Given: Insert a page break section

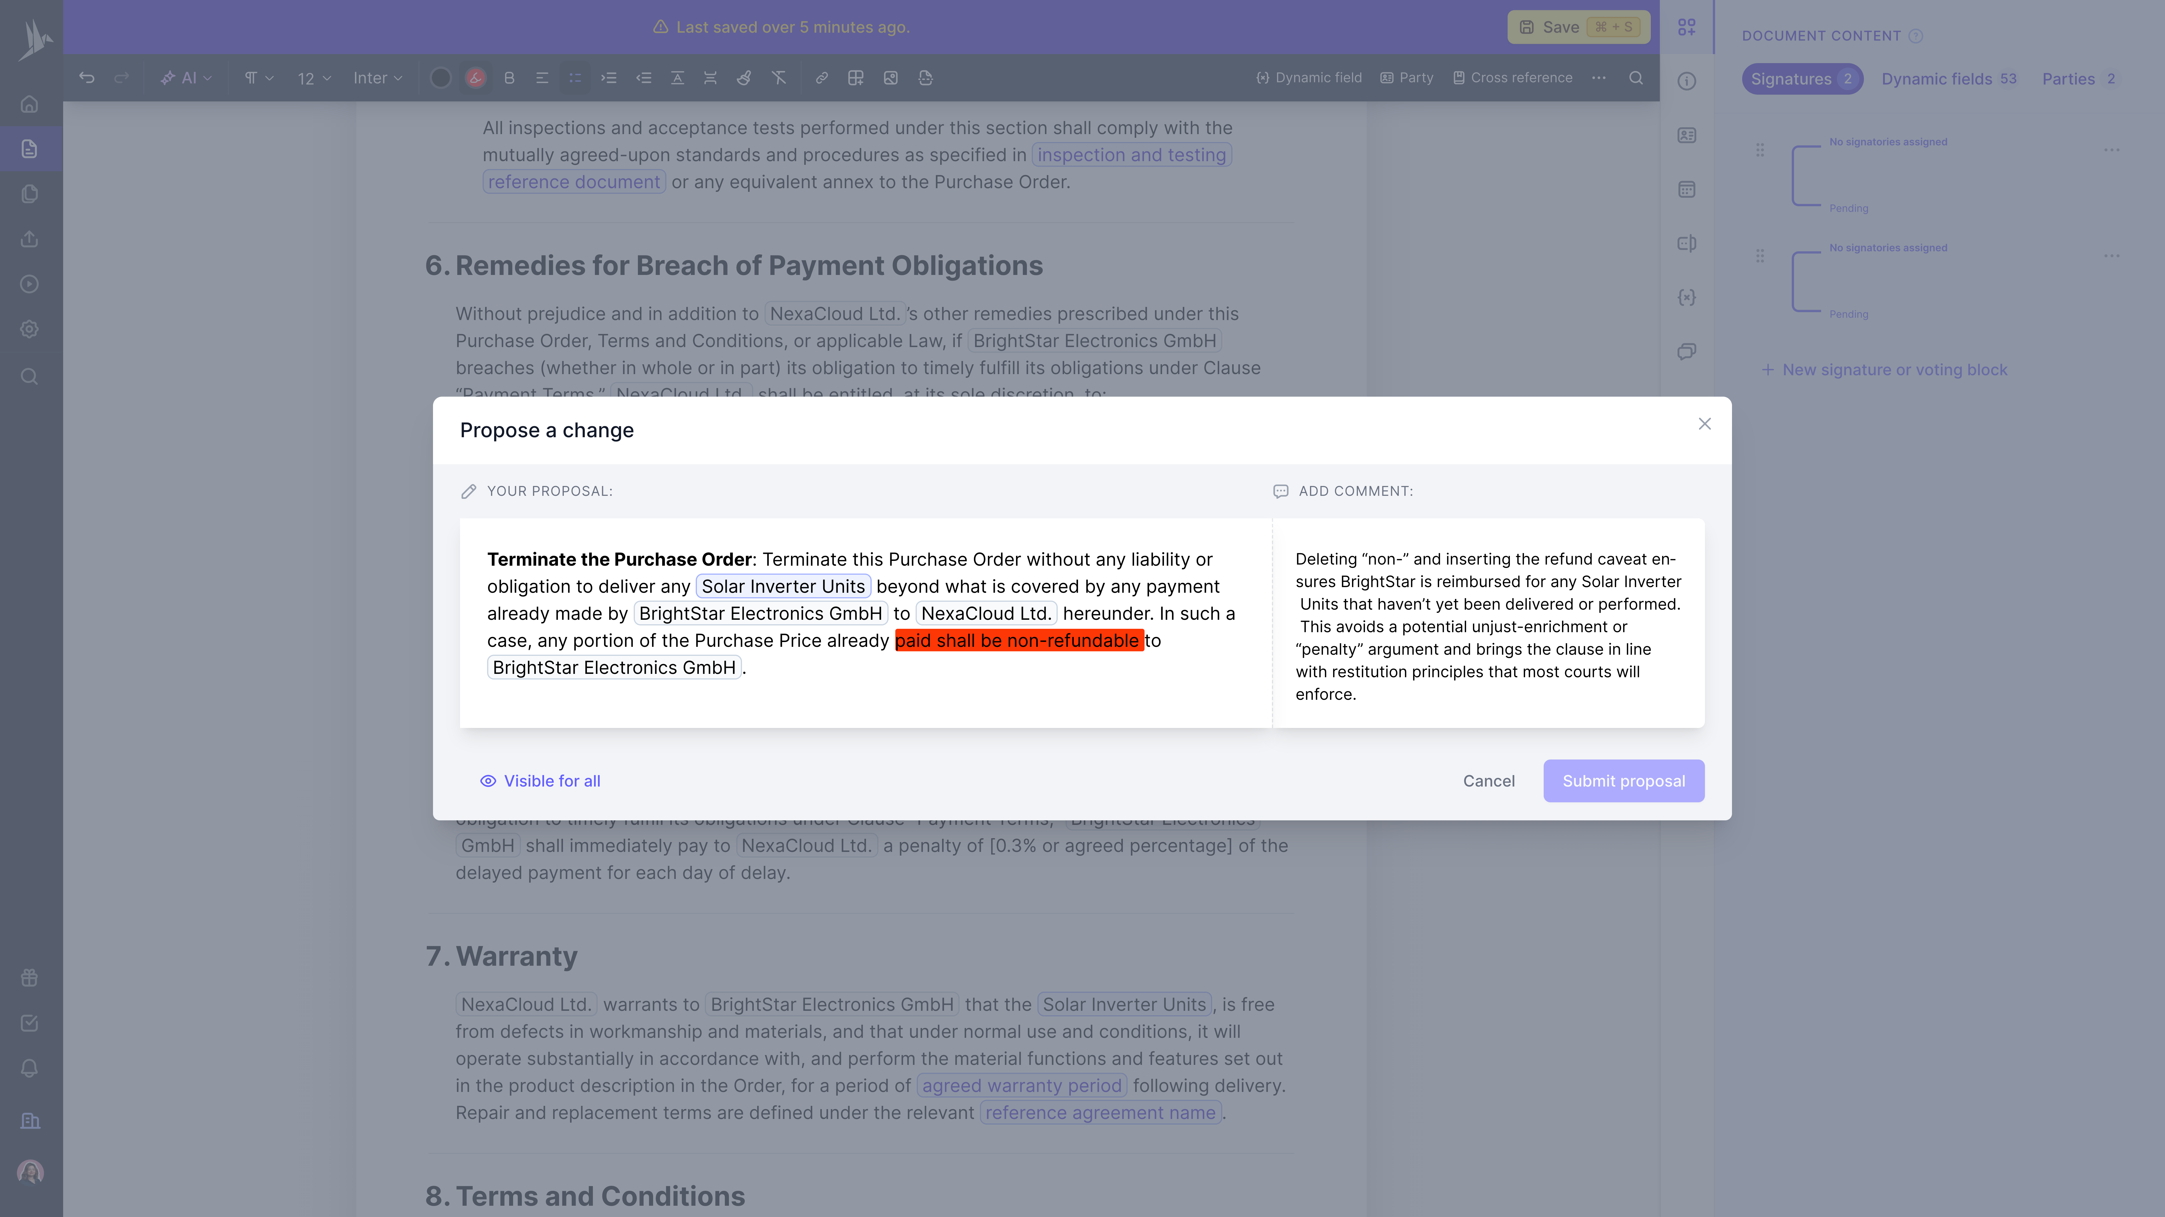Looking at the screenshot, I should (x=925, y=78).
